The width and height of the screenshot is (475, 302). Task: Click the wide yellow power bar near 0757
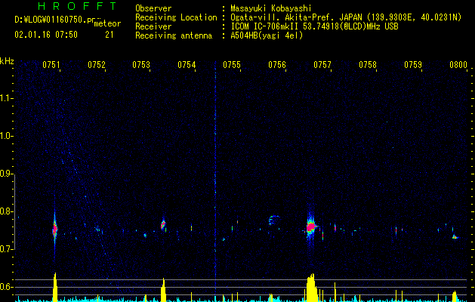[311, 288]
